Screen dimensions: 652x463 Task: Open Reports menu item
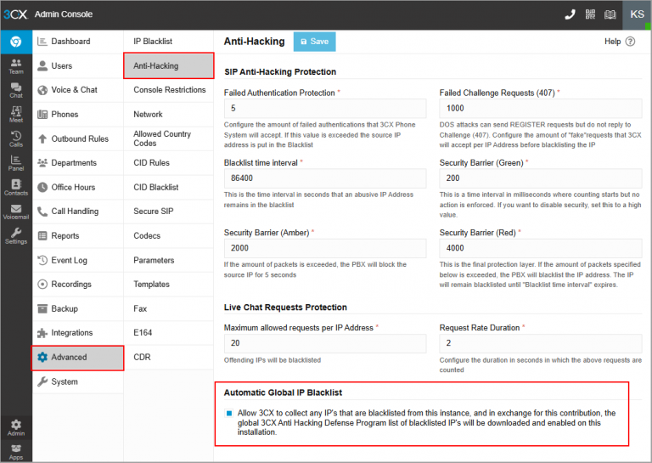78,236
